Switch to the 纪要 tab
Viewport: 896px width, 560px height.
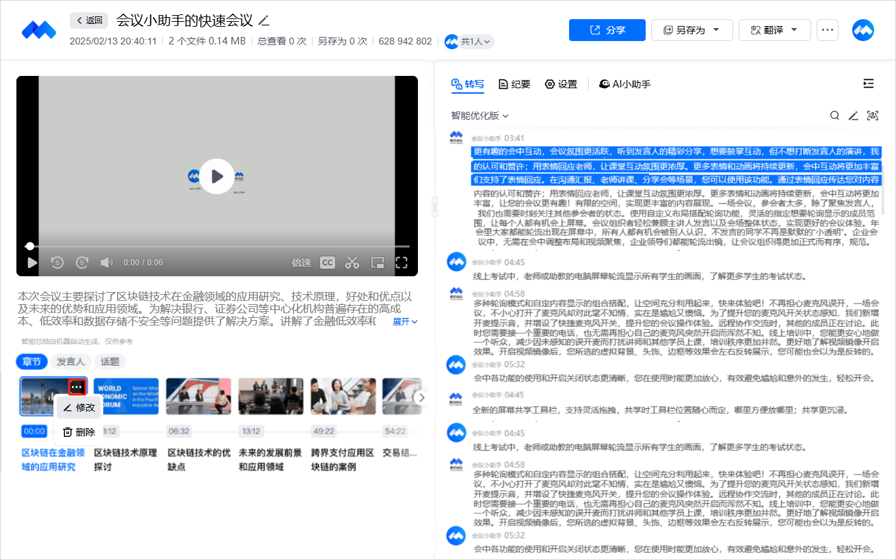pyautogui.click(x=514, y=84)
